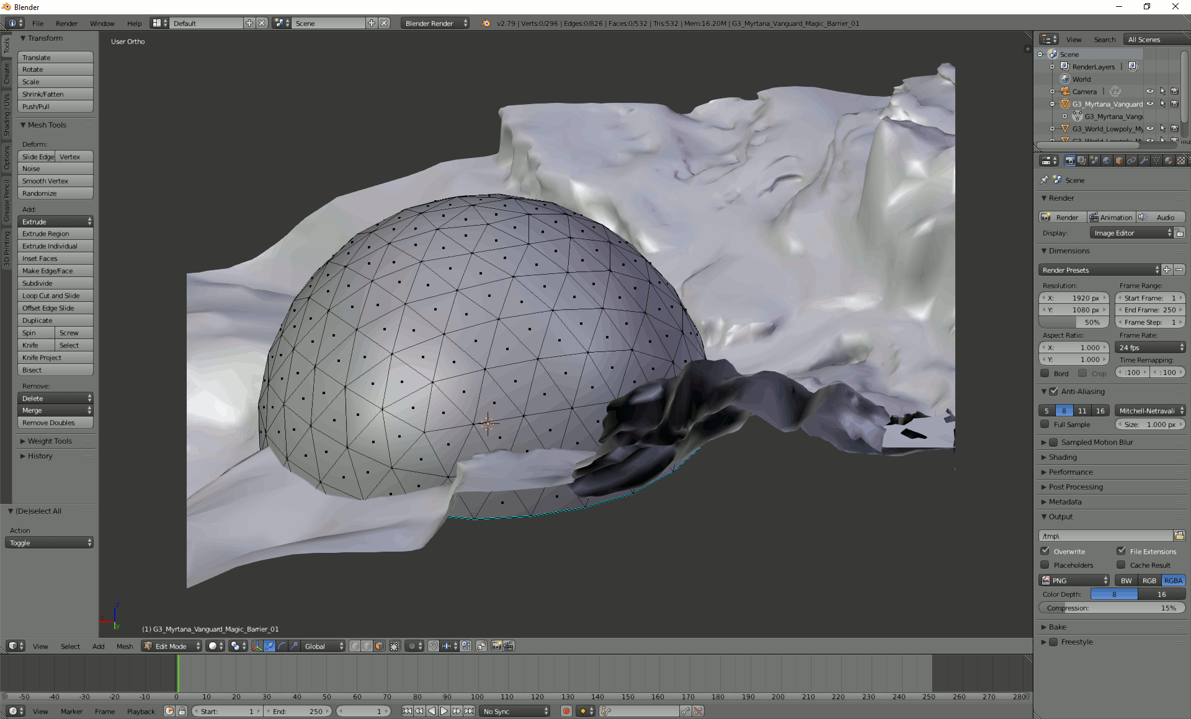1191x719 pixels.
Task: Toggle the Overwrite output checkbox
Action: [1045, 551]
